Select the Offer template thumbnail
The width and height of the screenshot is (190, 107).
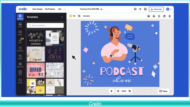(x=36, y=70)
